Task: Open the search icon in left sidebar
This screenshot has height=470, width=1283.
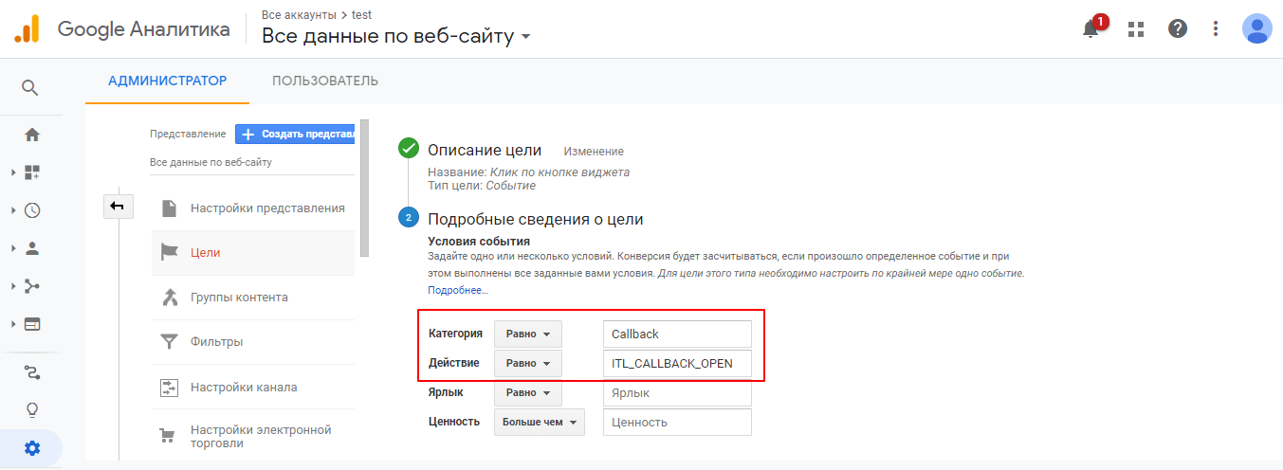Action: coord(30,88)
